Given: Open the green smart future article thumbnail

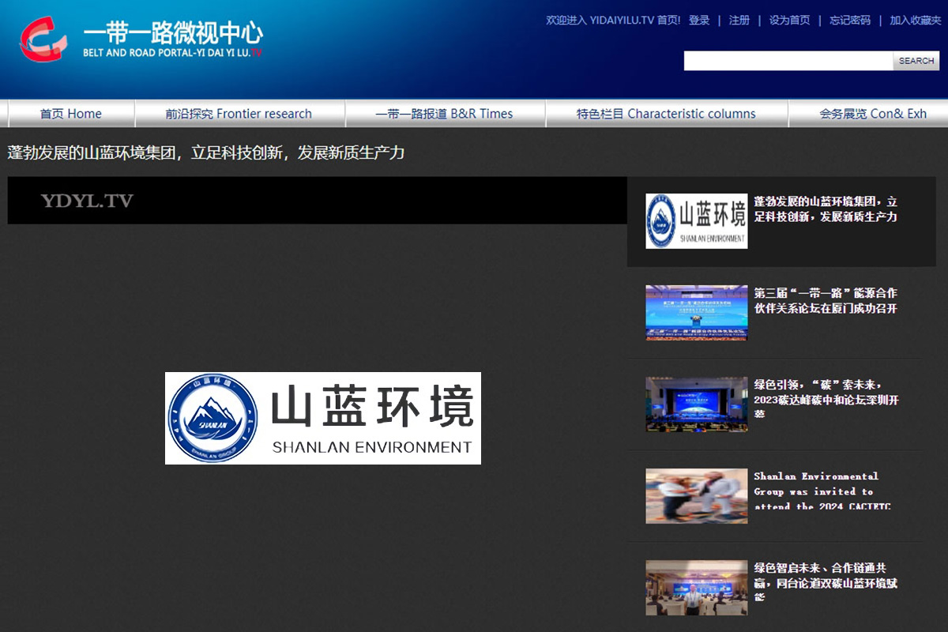Looking at the screenshot, I should [x=696, y=587].
